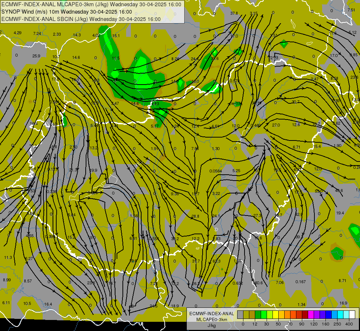The height and width of the screenshot is (331, 360).
Task: Click the map value 7.24
Action: coord(37,33)
